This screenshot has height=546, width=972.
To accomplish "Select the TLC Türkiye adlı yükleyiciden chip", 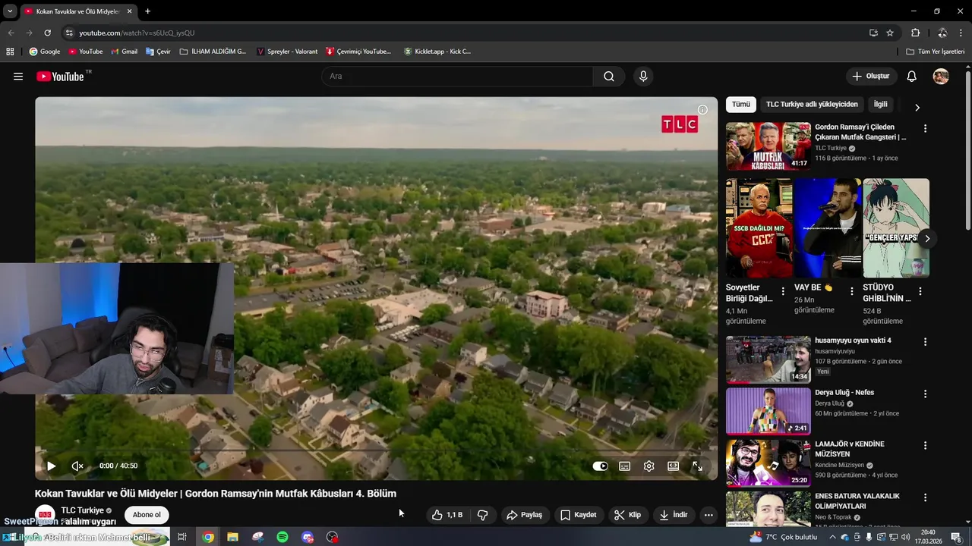I will tap(812, 105).
